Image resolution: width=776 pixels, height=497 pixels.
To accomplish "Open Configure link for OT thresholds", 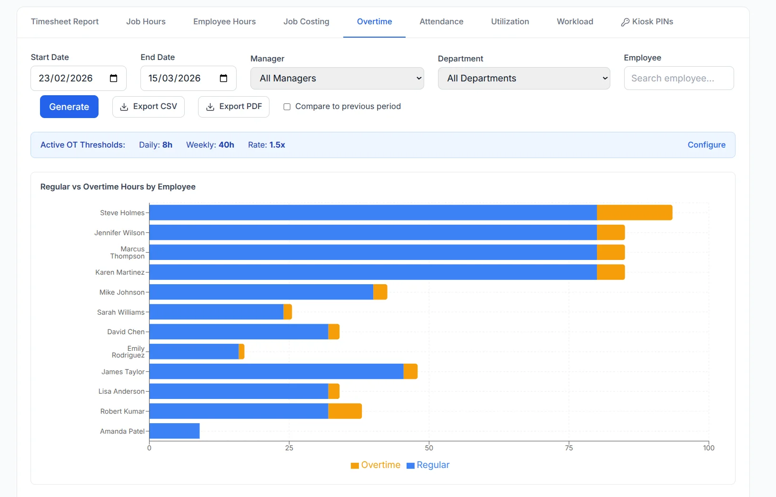I will [706, 145].
